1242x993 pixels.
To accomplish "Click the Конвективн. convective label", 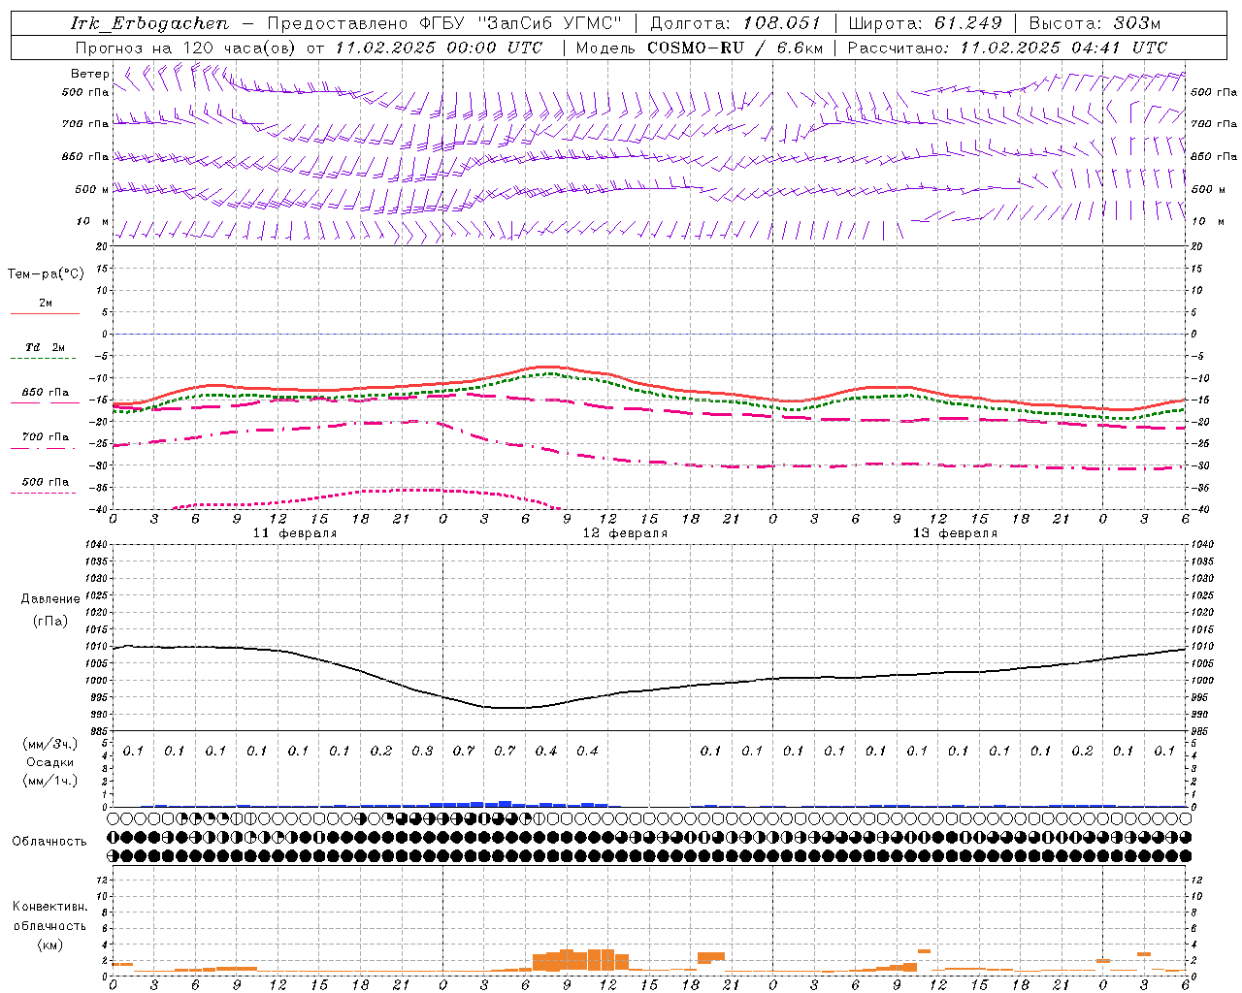I will tap(49, 907).
